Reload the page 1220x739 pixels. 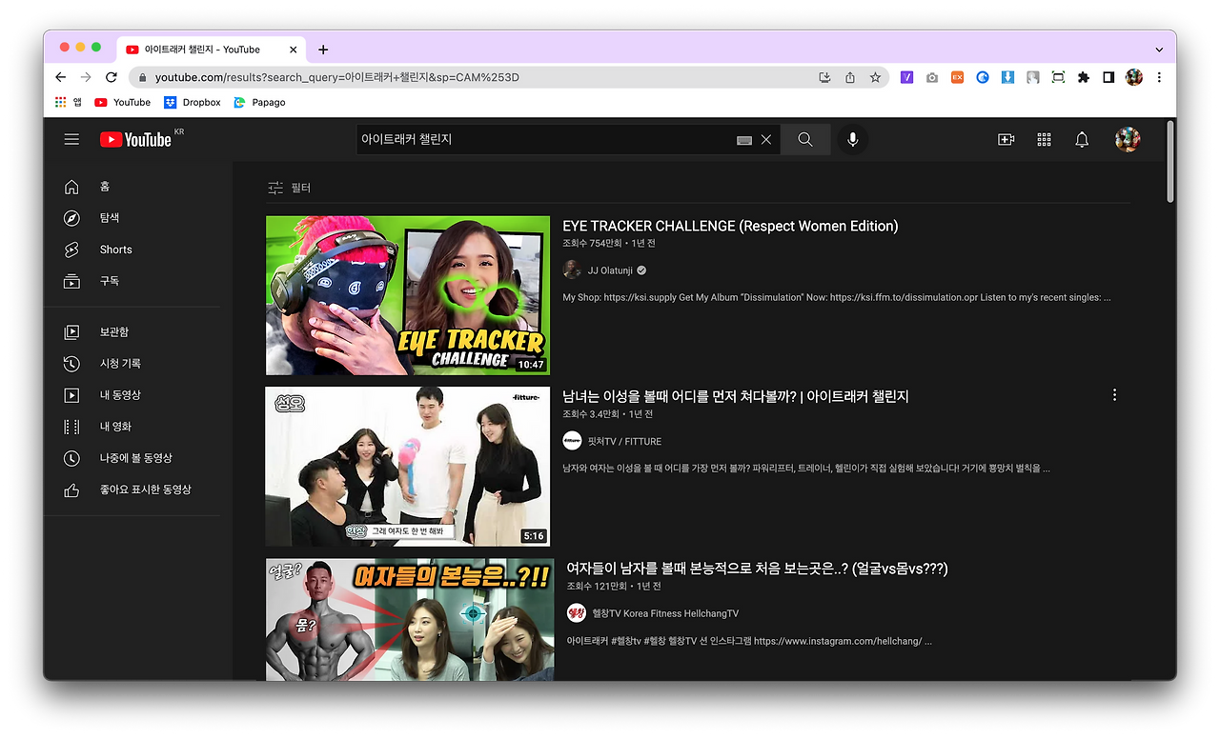(112, 77)
